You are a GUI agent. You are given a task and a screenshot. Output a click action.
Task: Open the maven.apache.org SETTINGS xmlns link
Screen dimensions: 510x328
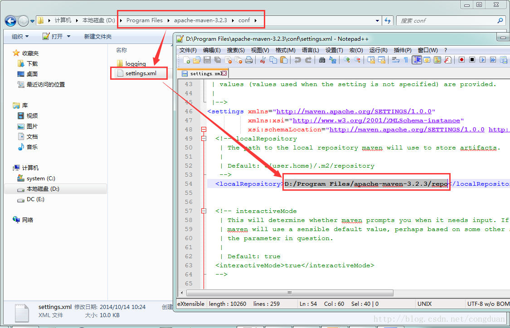[354, 111]
